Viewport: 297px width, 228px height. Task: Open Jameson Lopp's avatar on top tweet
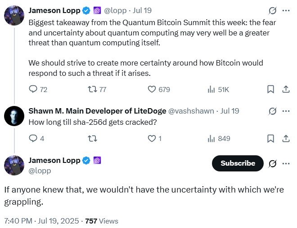(14, 15)
